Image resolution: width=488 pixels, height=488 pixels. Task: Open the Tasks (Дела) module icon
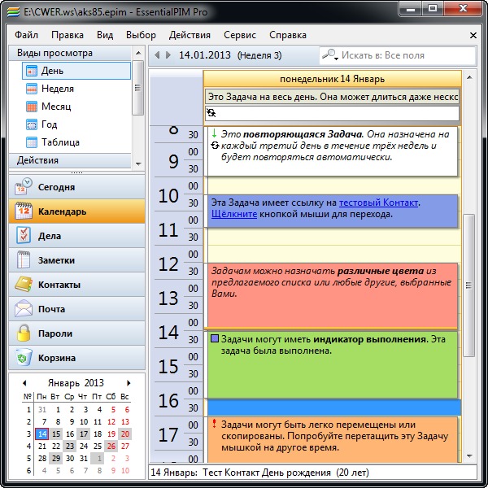tap(24, 236)
